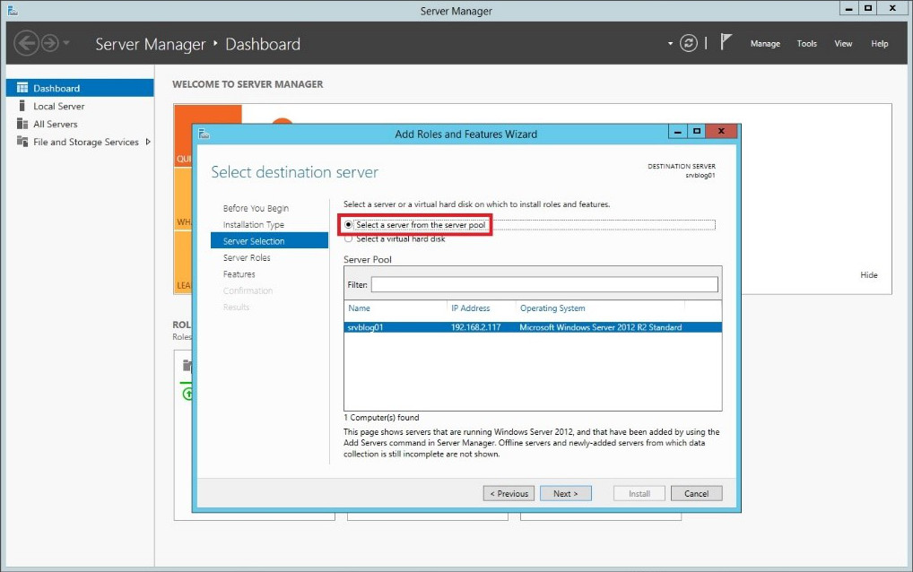The image size is (913, 572).
Task: Click Hide link in the welcome tile
Action: click(869, 275)
